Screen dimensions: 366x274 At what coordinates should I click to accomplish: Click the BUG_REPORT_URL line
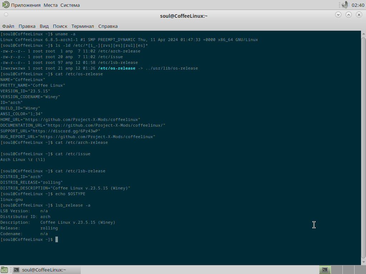click(78, 137)
